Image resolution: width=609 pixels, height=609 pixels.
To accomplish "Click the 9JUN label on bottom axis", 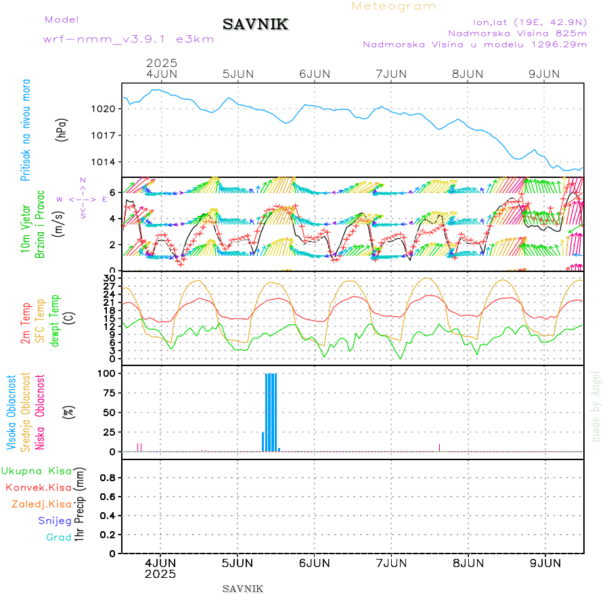I will [545, 562].
